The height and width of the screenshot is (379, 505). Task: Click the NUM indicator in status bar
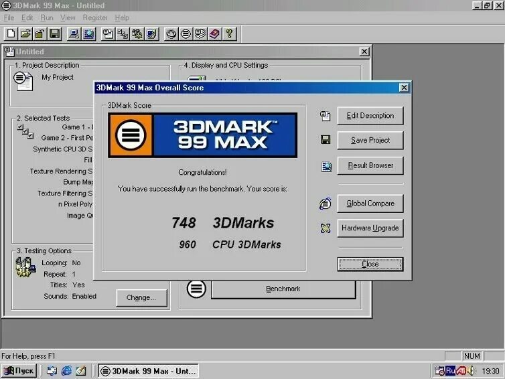[472, 356]
